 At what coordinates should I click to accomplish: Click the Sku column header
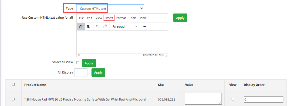161,85
